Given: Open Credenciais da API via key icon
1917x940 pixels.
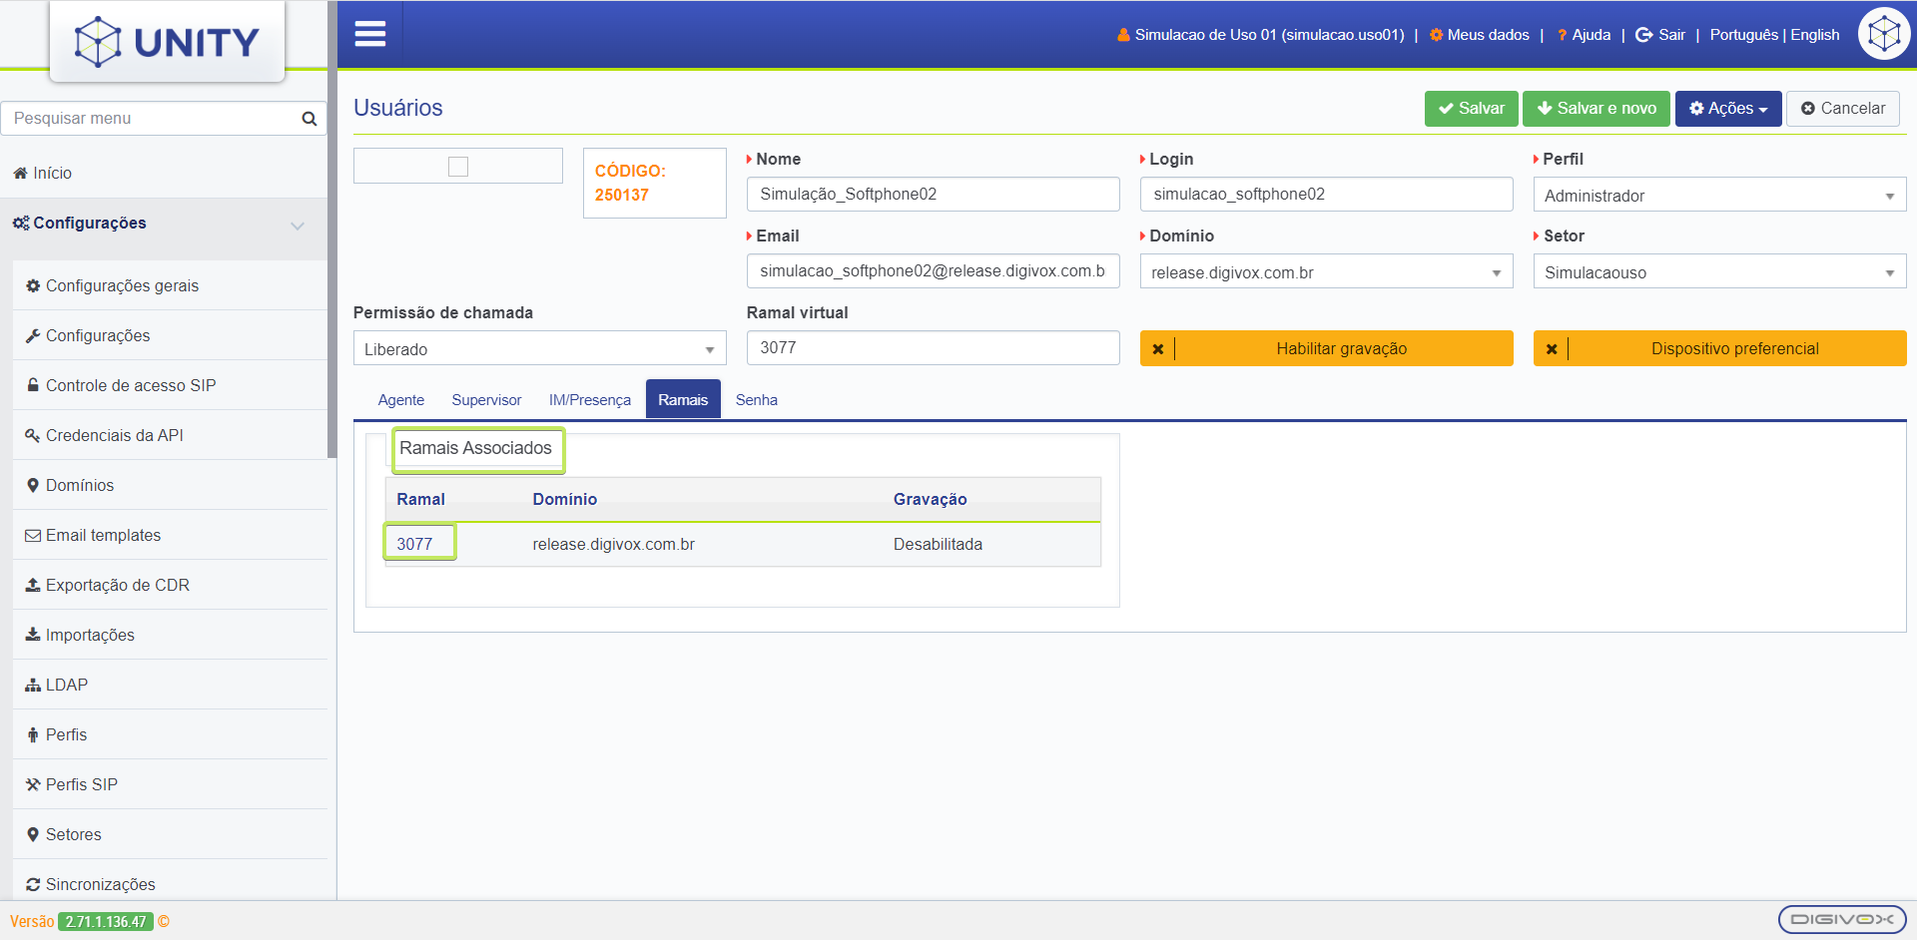Looking at the screenshot, I should (33, 435).
